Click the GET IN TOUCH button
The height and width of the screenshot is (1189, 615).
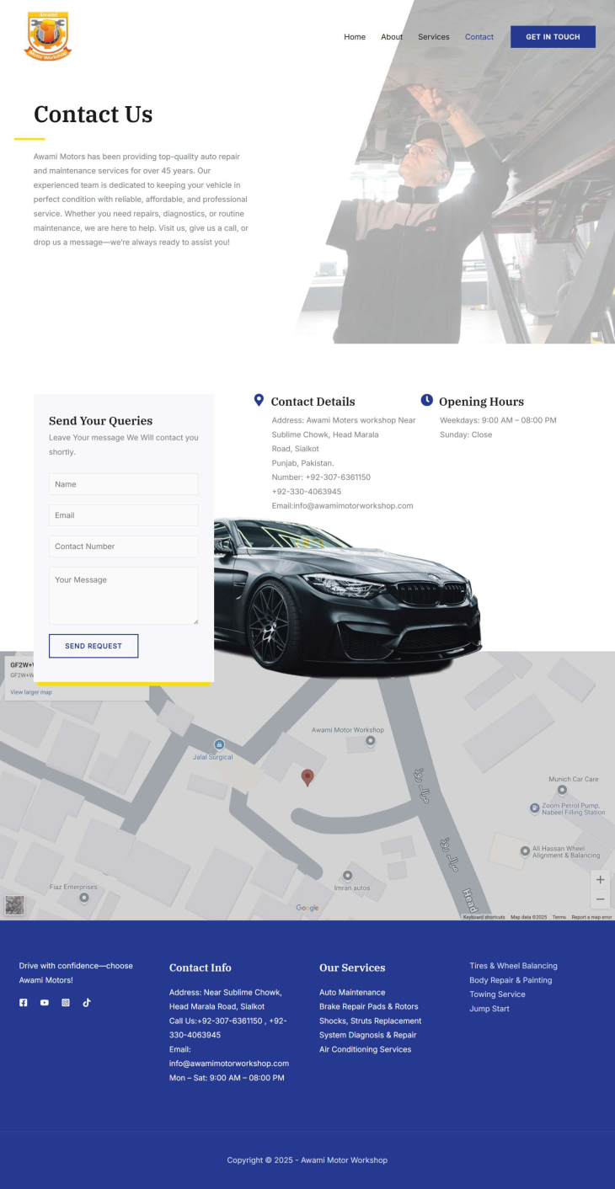[x=553, y=37]
